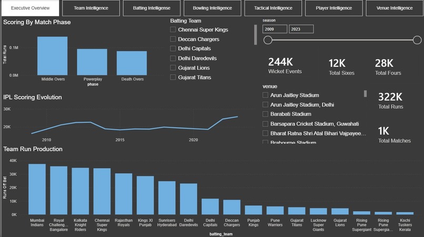Check Chennai Super Kings batting team

(173, 29)
